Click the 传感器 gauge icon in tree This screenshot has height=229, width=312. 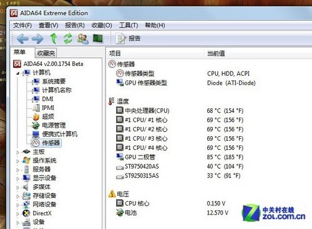tap(36, 143)
